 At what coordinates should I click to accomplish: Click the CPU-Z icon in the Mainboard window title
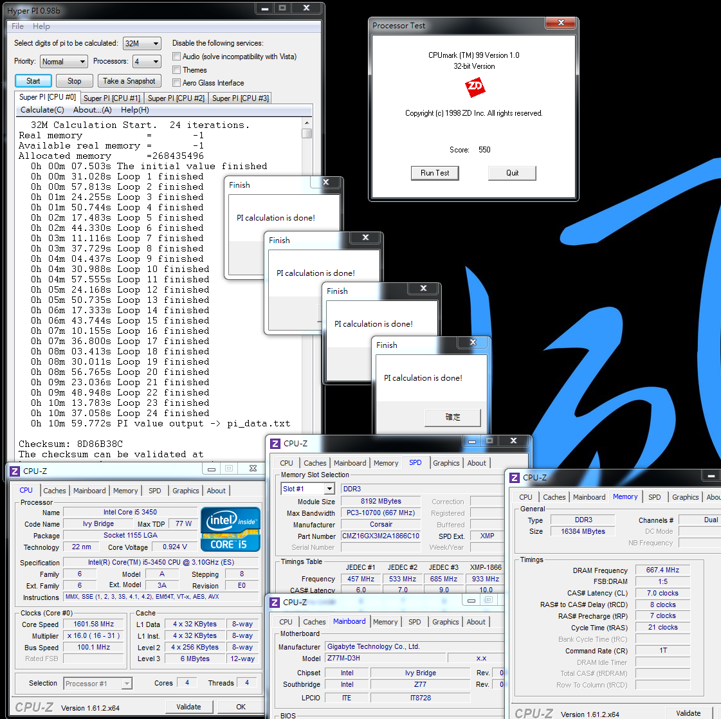pyautogui.click(x=275, y=602)
